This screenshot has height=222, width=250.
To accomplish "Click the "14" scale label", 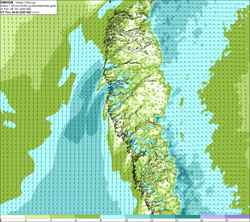I will coord(176,220).
